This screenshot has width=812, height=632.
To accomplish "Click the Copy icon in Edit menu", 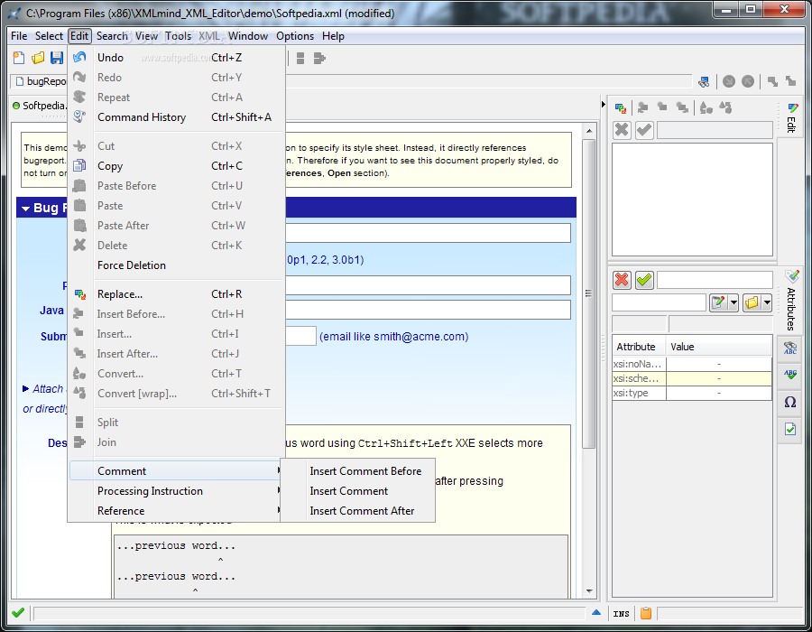I will coord(79,166).
